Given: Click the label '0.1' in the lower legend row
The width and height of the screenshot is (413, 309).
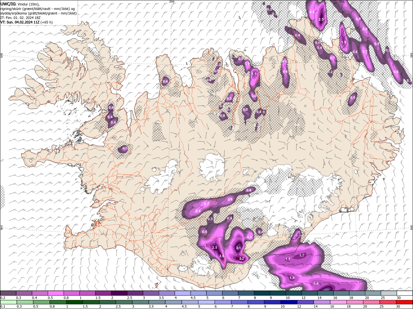Looking at the screenshot, I should point(3,306).
